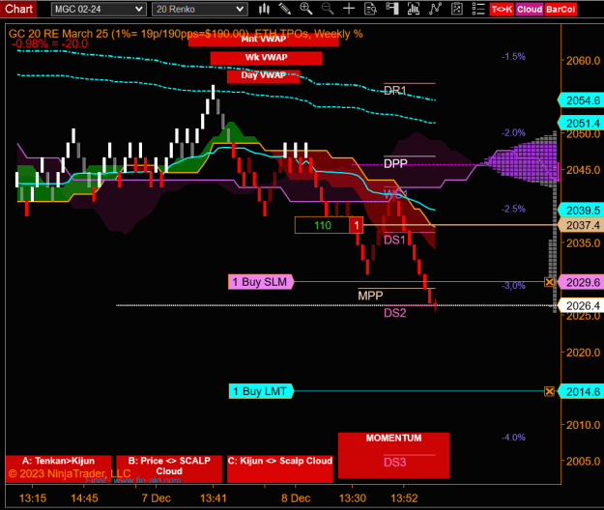
Task: Click the 2014.6 limit order price marker
Action: 581,391
